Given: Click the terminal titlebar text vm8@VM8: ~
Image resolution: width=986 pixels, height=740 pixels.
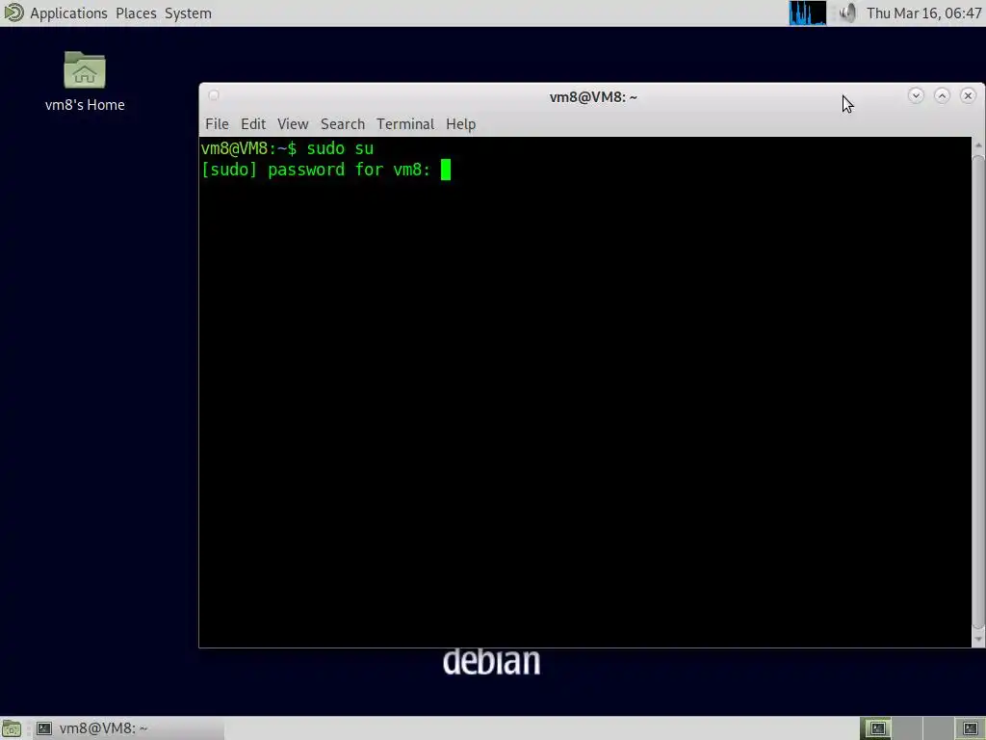Looking at the screenshot, I should pos(593,97).
